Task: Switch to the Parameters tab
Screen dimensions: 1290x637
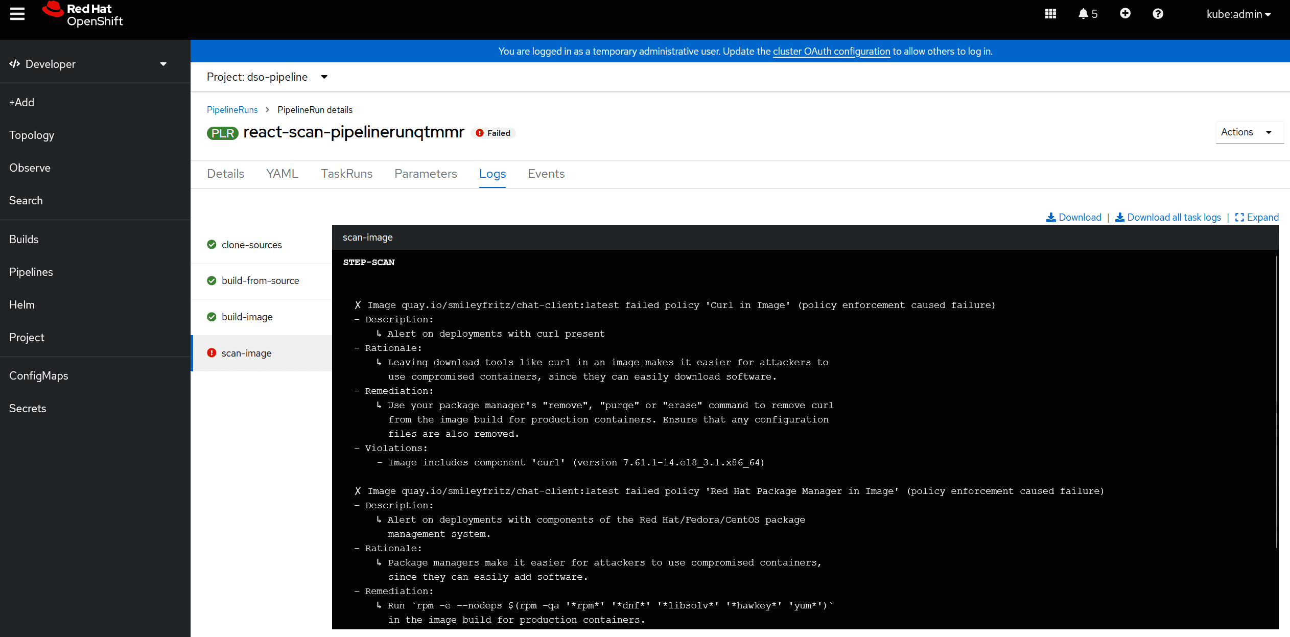Action: 426,174
